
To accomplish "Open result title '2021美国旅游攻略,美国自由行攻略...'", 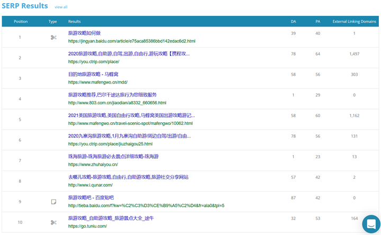I will (131, 115).
